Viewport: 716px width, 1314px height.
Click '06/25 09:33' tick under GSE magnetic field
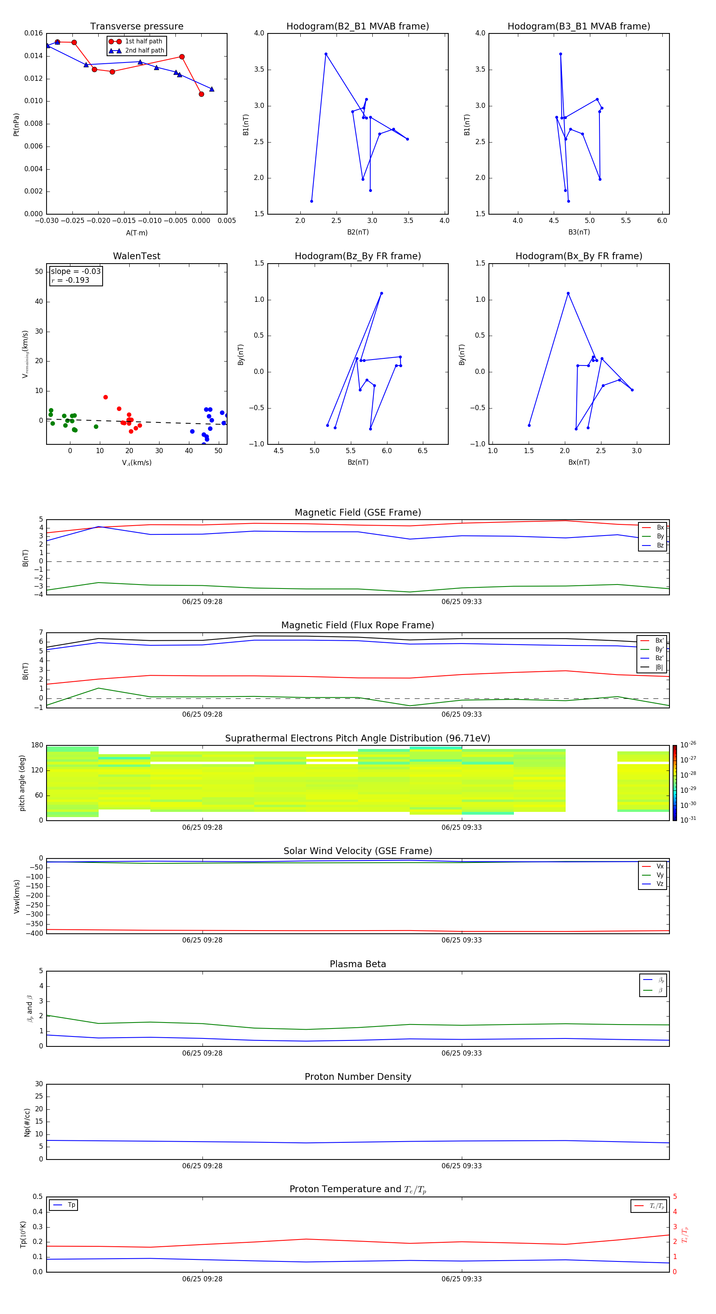pyautogui.click(x=462, y=602)
